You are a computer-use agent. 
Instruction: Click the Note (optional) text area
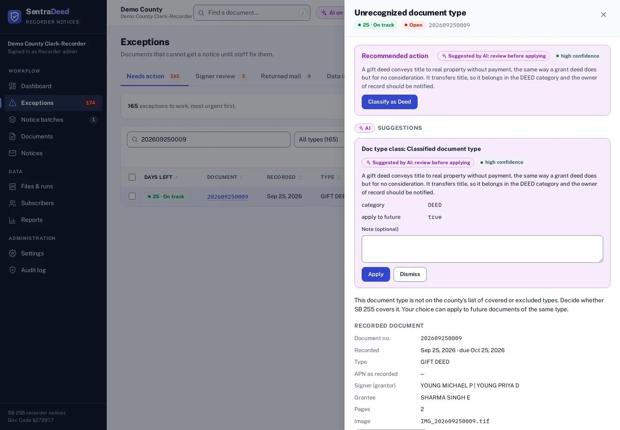tap(482, 249)
